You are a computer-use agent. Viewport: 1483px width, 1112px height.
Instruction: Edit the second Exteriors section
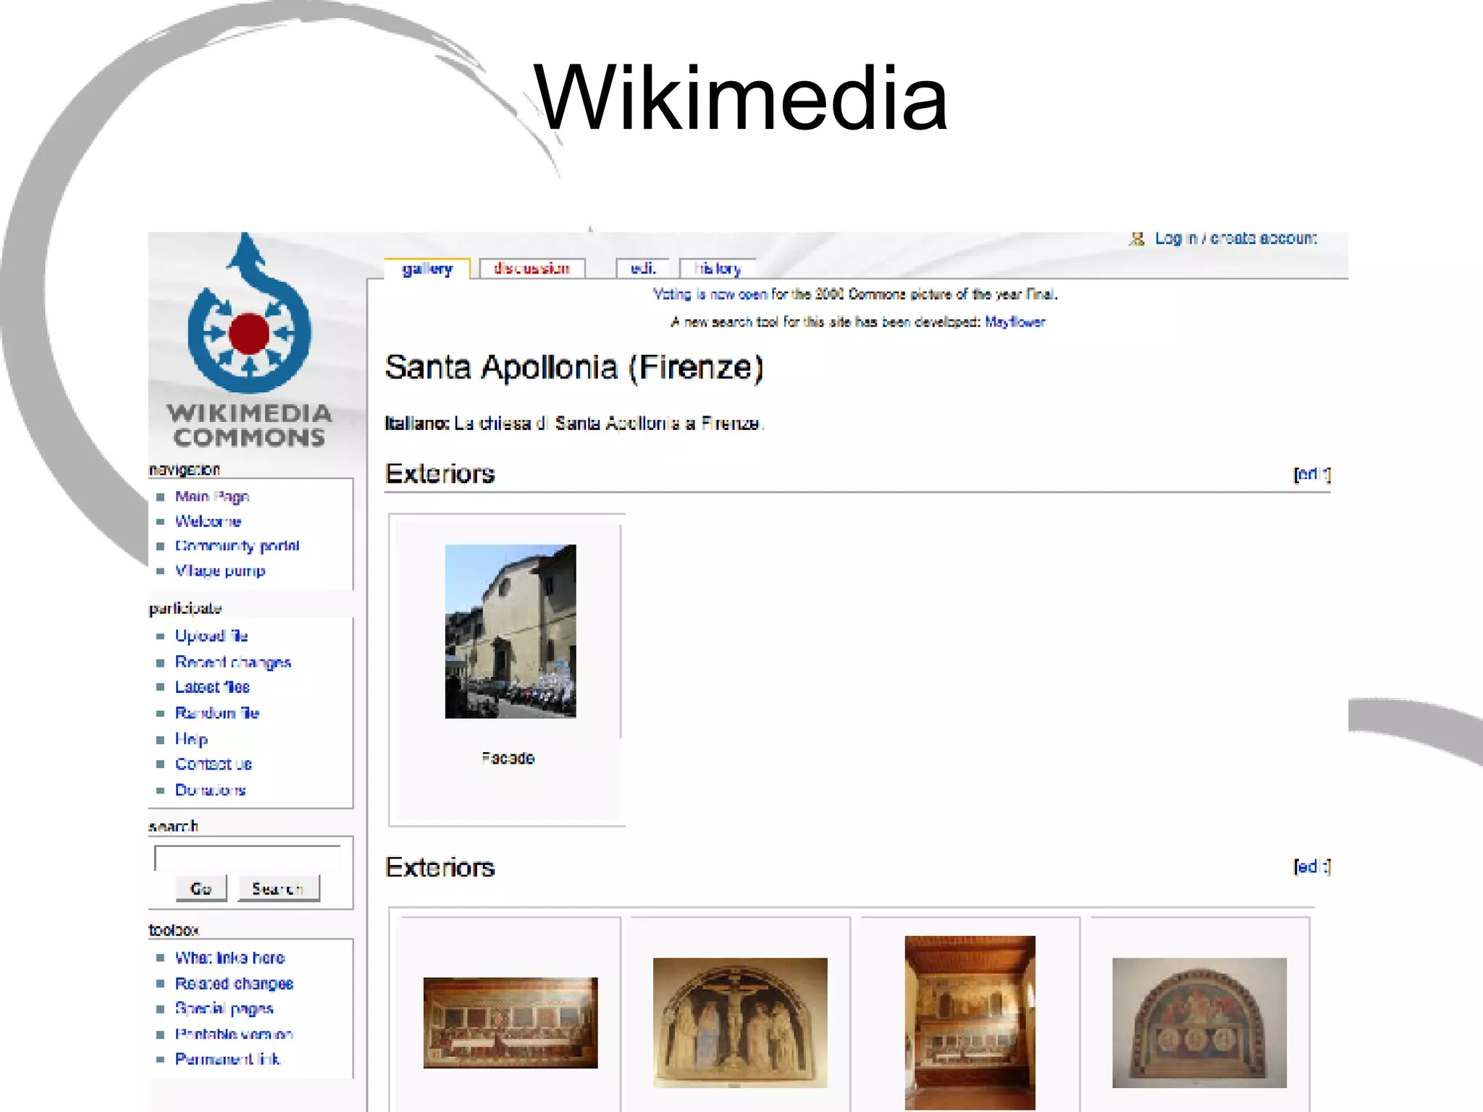[x=1312, y=867]
